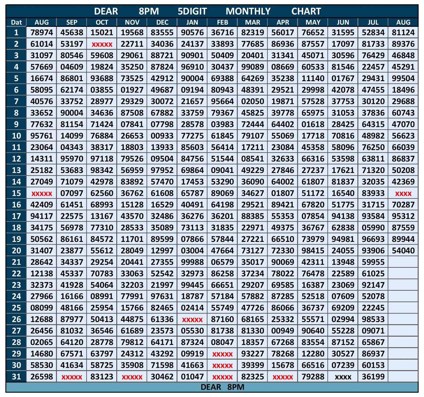This screenshot has width=424, height=397.
Task: Click cell value 45638
Action: tap(72, 32)
